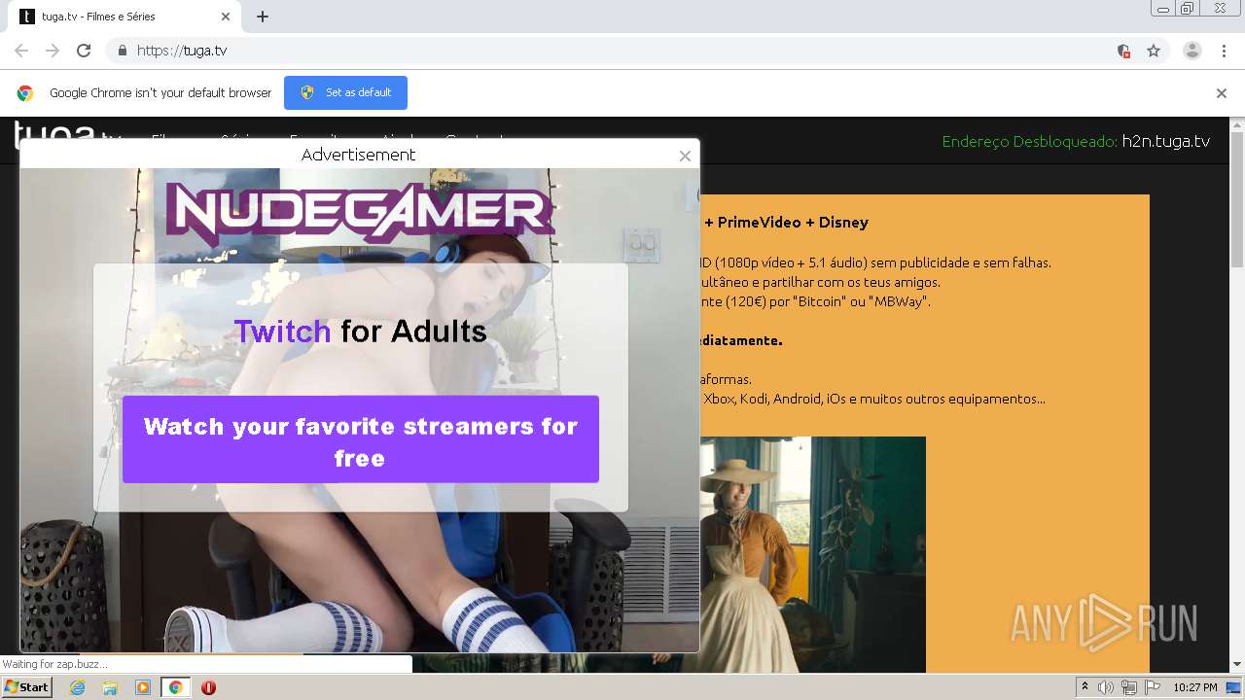Open the network icon in system tray
The height and width of the screenshot is (700, 1245).
point(1128,687)
